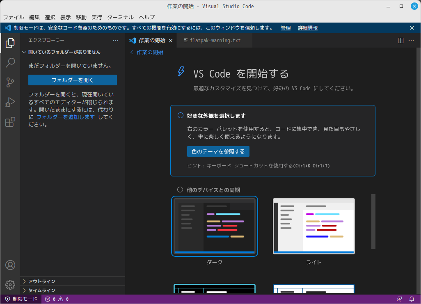This screenshot has height=304, width=421.
Task: Open the Source Control view
Action: tap(10, 82)
